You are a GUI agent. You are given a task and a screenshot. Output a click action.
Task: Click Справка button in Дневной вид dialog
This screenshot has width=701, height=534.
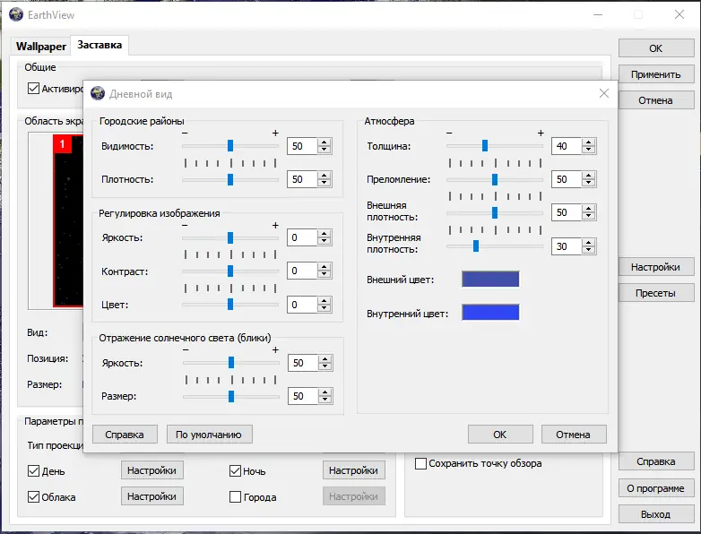125,435
